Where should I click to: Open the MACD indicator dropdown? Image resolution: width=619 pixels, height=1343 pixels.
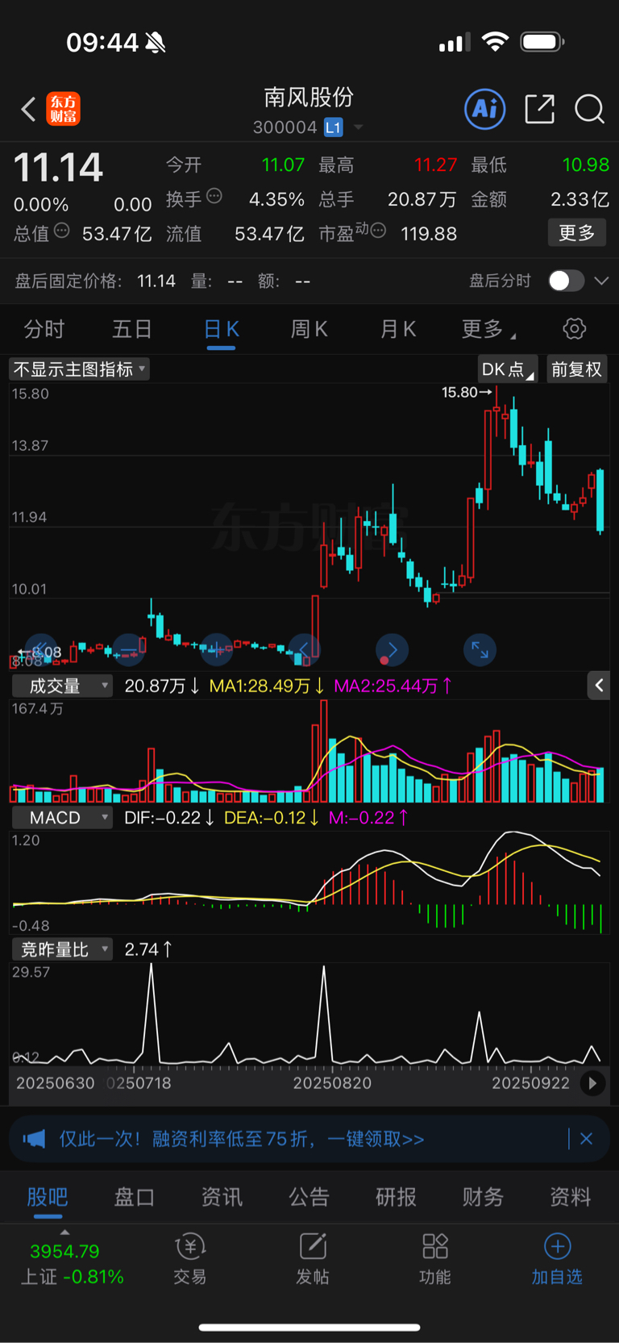62,818
